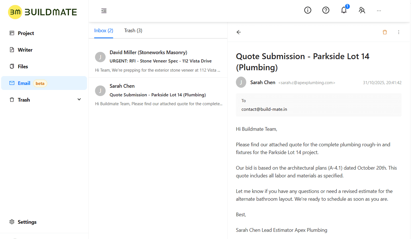The image size is (411, 239).
Task: Select Email in the sidebar
Action: pyautogui.click(x=44, y=83)
